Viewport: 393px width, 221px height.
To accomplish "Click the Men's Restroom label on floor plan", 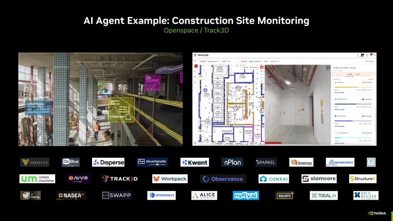I will click(x=238, y=88).
